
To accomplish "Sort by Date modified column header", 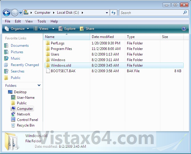I will pyautogui.click(x=108, y=37).
